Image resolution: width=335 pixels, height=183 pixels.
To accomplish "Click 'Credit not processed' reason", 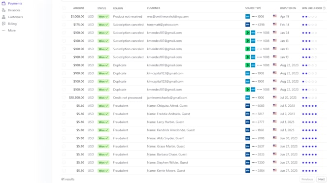I will click(128, 97).
